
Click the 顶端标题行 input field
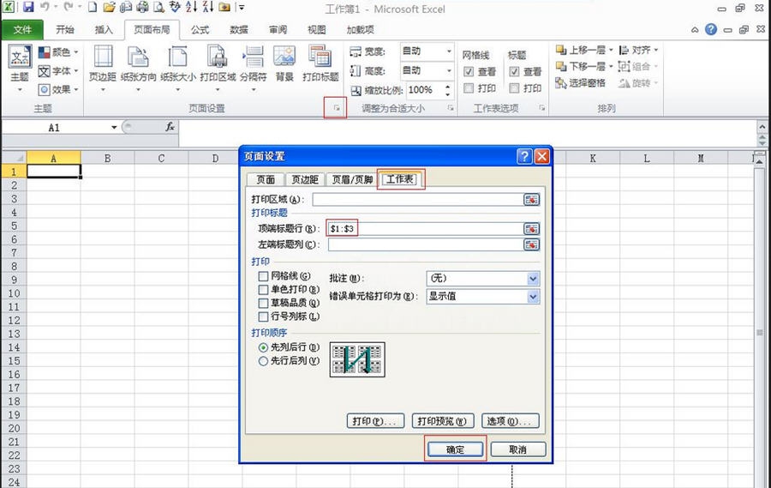click(x=425, y=228)
